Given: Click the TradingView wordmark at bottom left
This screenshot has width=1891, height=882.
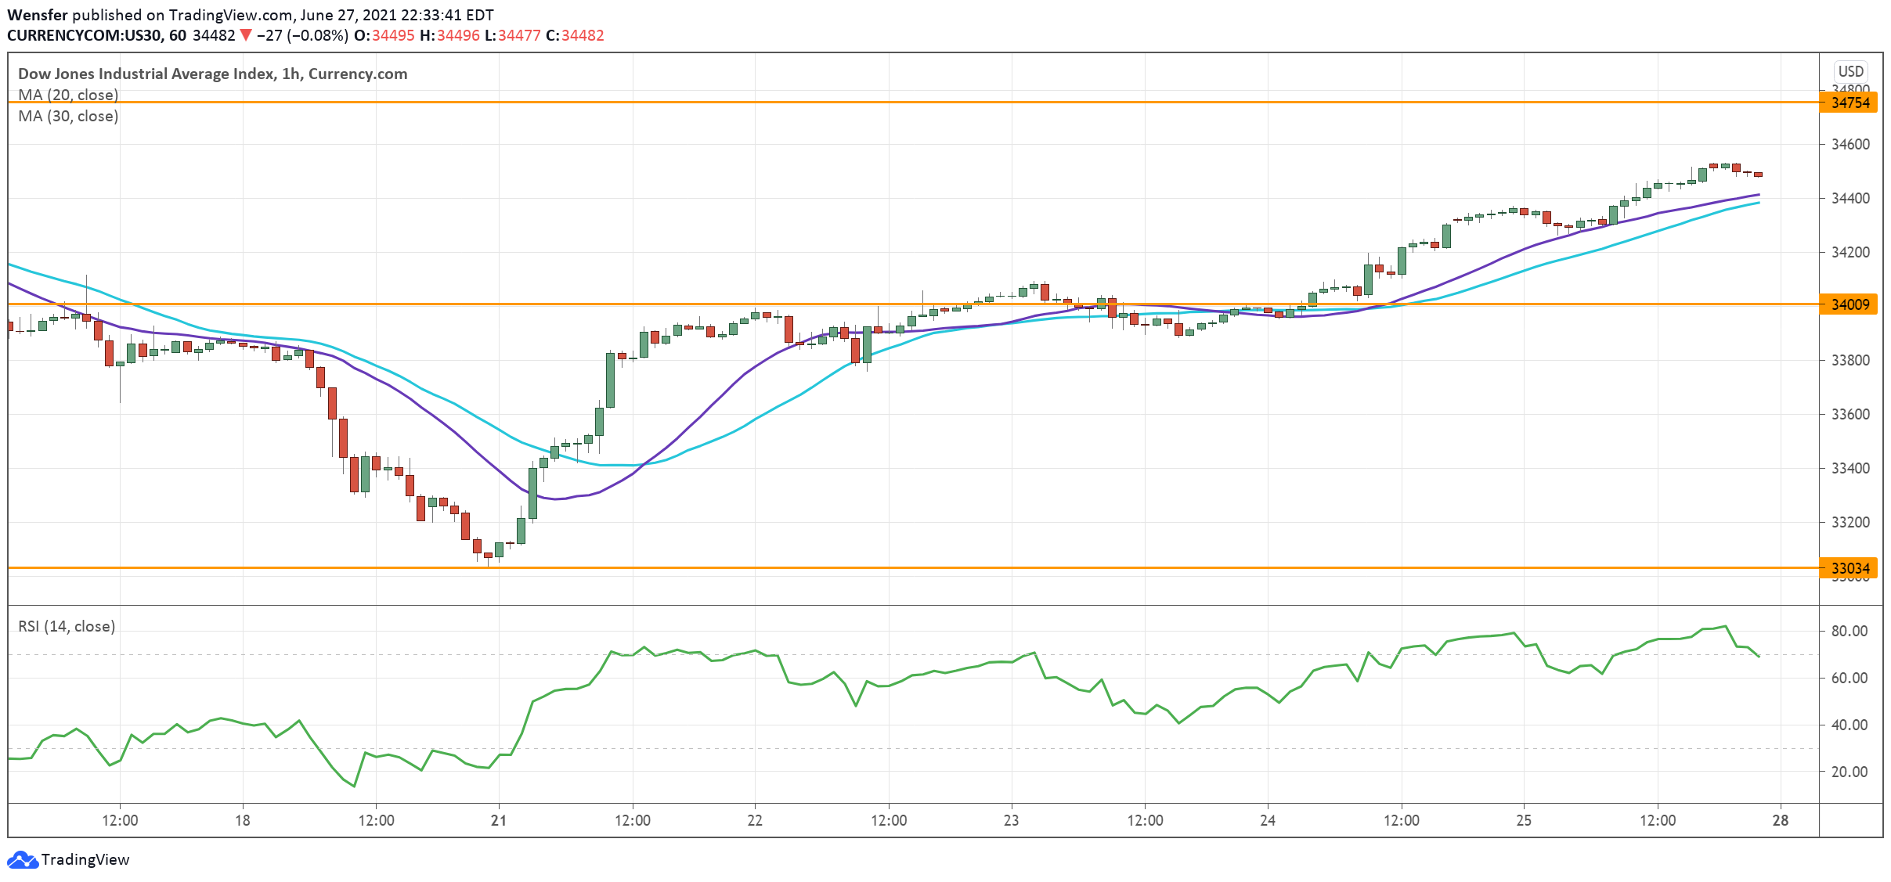Looking at the screenshot, I should [85, 859].
